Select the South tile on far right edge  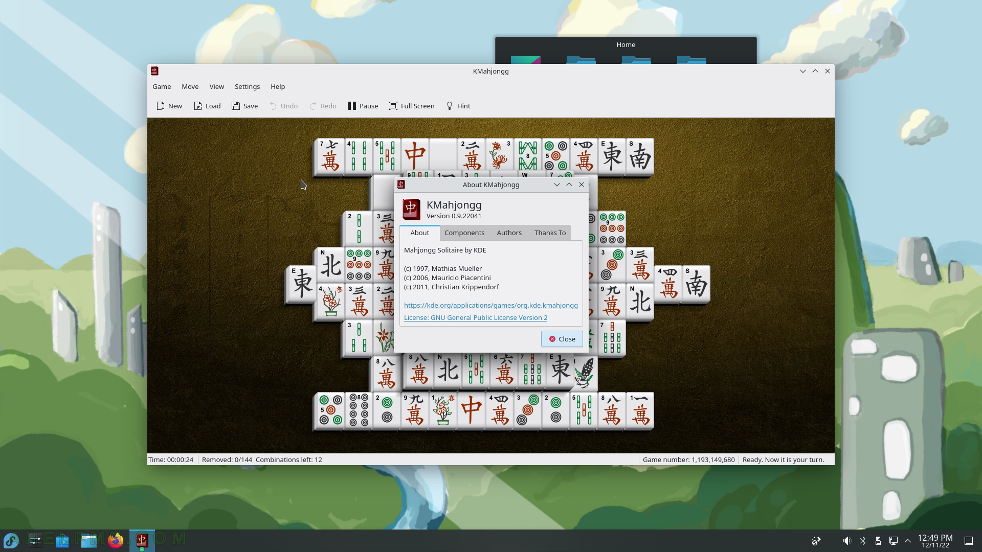696,284
